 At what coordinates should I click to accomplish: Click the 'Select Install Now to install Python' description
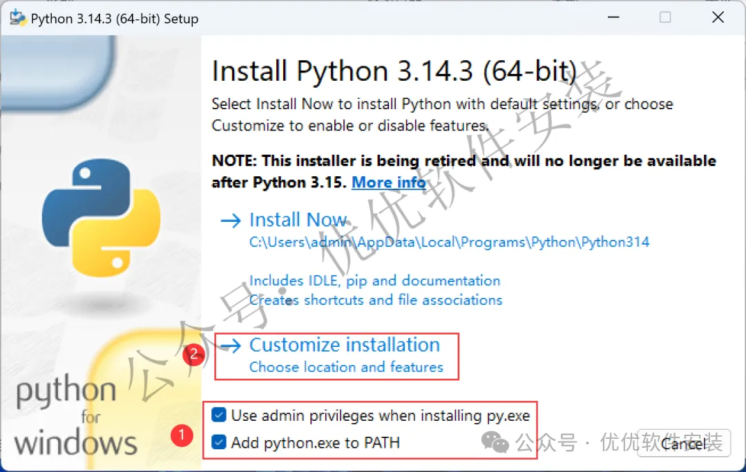coord(442,115)
